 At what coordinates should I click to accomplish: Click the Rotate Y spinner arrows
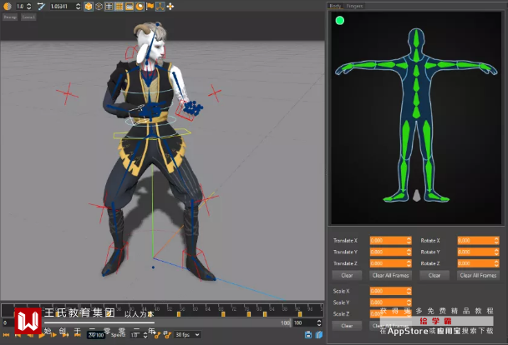click(495, 252)
